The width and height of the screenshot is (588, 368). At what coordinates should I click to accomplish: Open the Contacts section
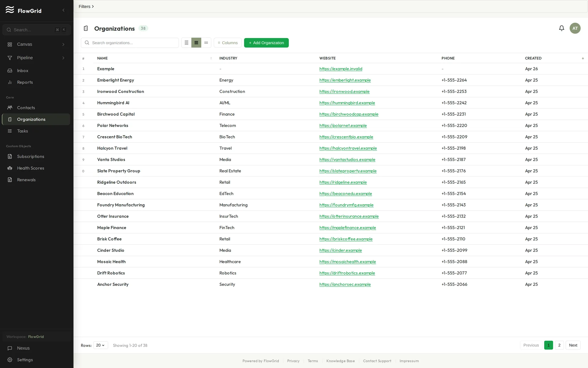[36, 108]
